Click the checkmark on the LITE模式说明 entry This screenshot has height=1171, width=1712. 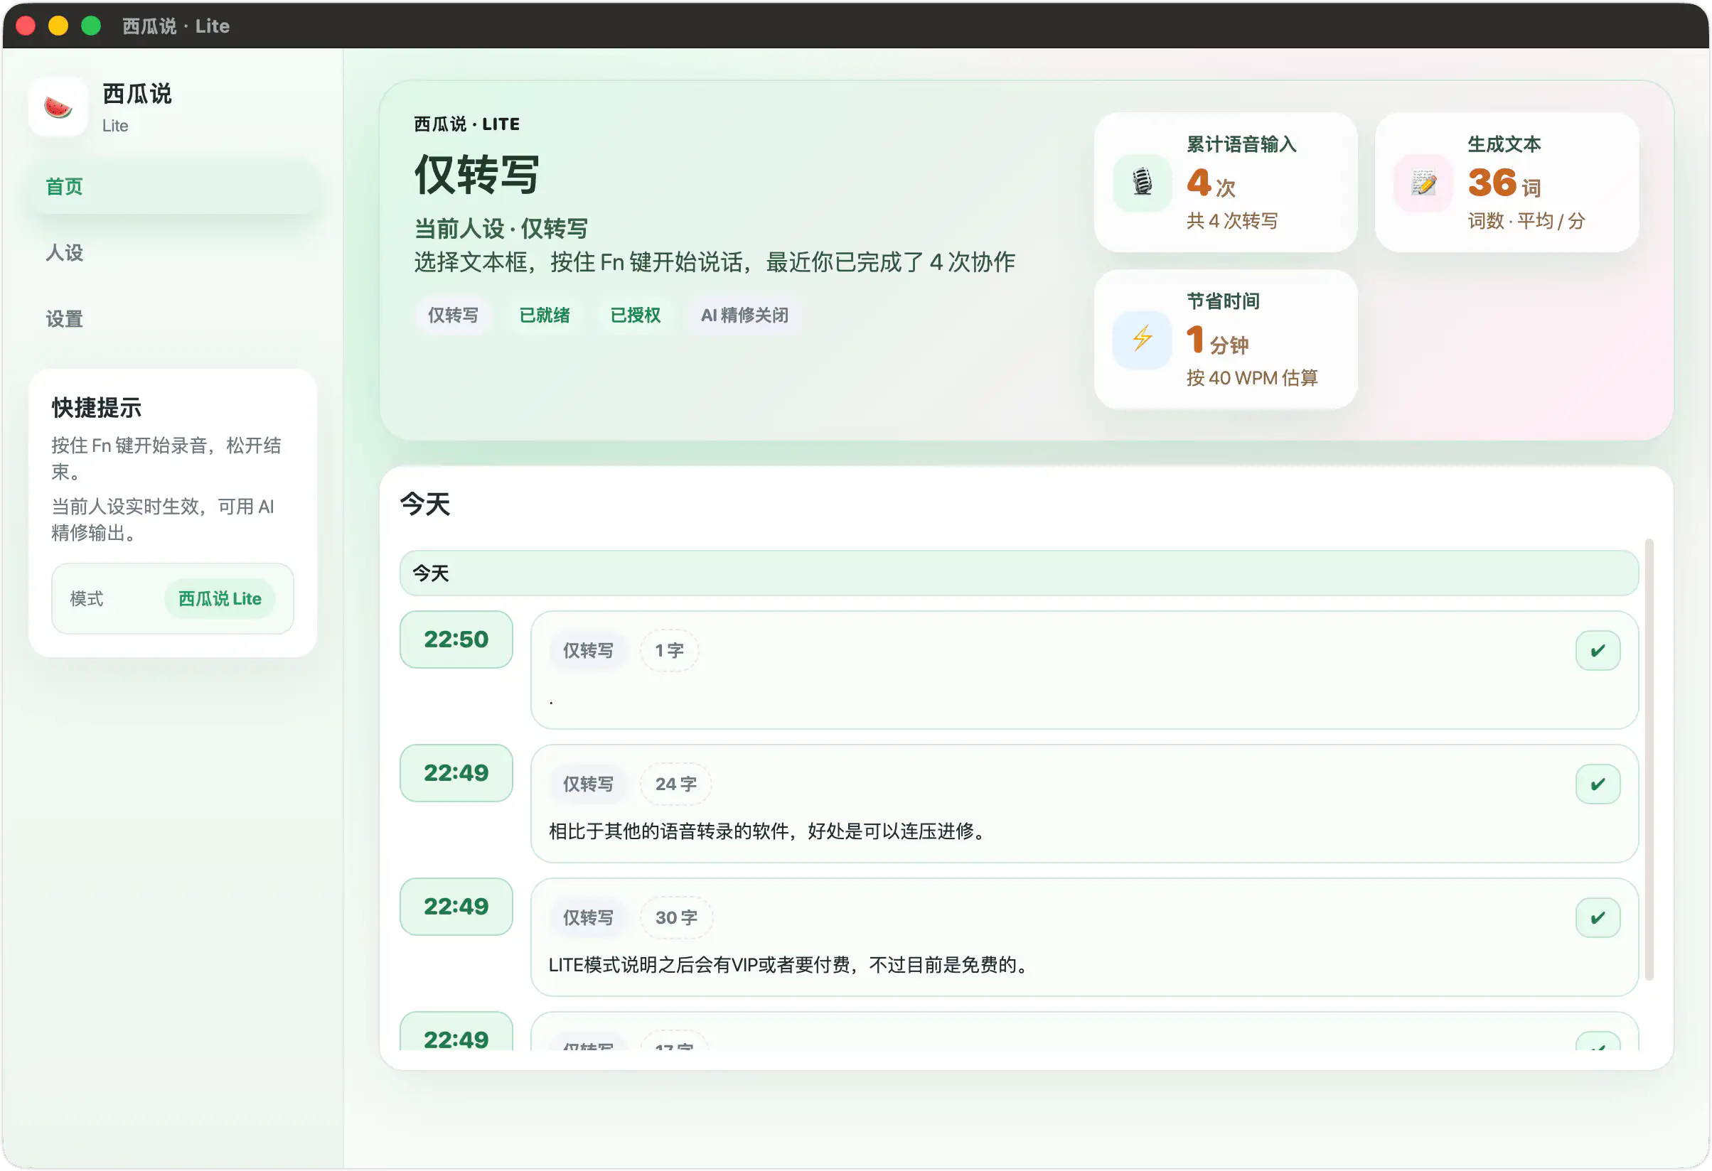1597,917
